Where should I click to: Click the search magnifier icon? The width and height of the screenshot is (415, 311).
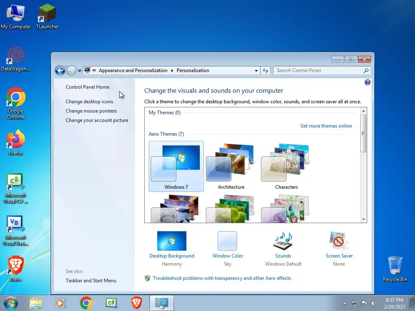[366, 70]
